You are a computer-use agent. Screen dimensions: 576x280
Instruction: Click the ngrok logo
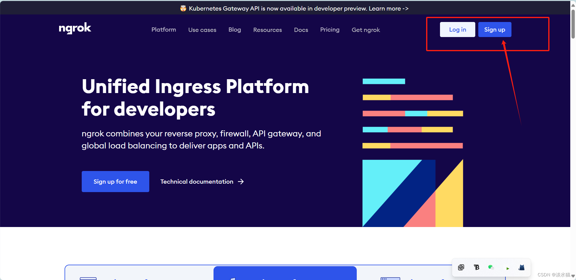[x=75, y=28]
